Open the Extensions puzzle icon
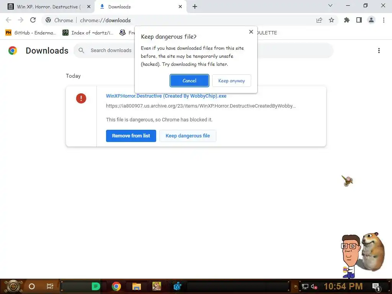Image resolution: width=392 pixels, height=294 pixels. [347, 20]
